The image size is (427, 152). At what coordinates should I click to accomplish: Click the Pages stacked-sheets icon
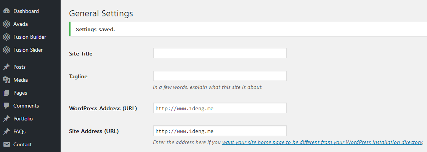6,93
